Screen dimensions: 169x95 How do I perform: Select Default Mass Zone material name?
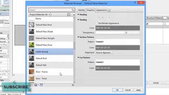coord(44,45)
